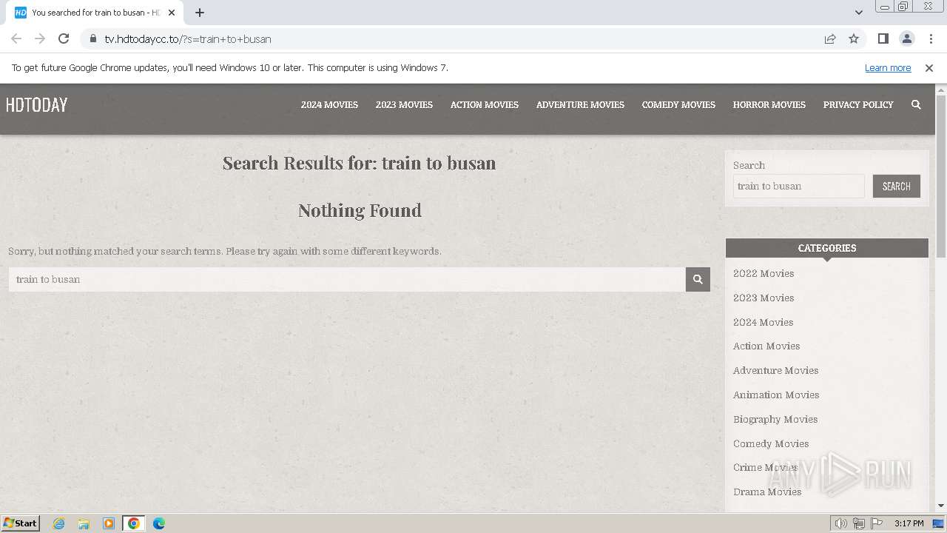Click the browser forward arrow
The height and width of the screenshot is (533, 947).
click(40, 38)
